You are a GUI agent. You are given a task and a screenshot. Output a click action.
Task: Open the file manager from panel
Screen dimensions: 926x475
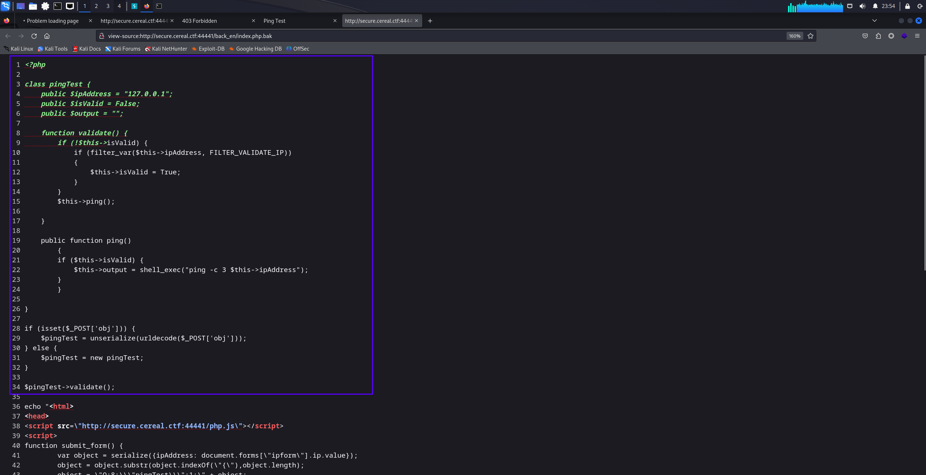(33, 6)
